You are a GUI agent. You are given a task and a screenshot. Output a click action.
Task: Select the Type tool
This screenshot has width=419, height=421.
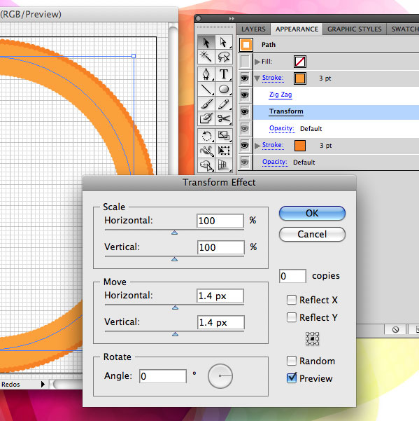pos(224,74)
